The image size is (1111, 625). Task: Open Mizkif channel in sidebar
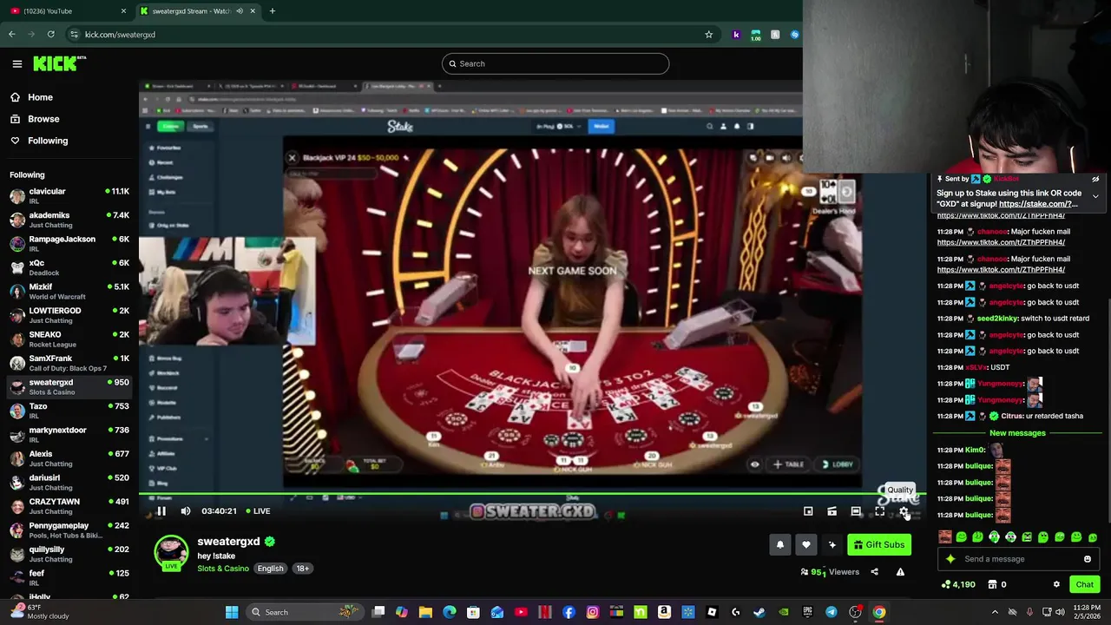[69, 292]
